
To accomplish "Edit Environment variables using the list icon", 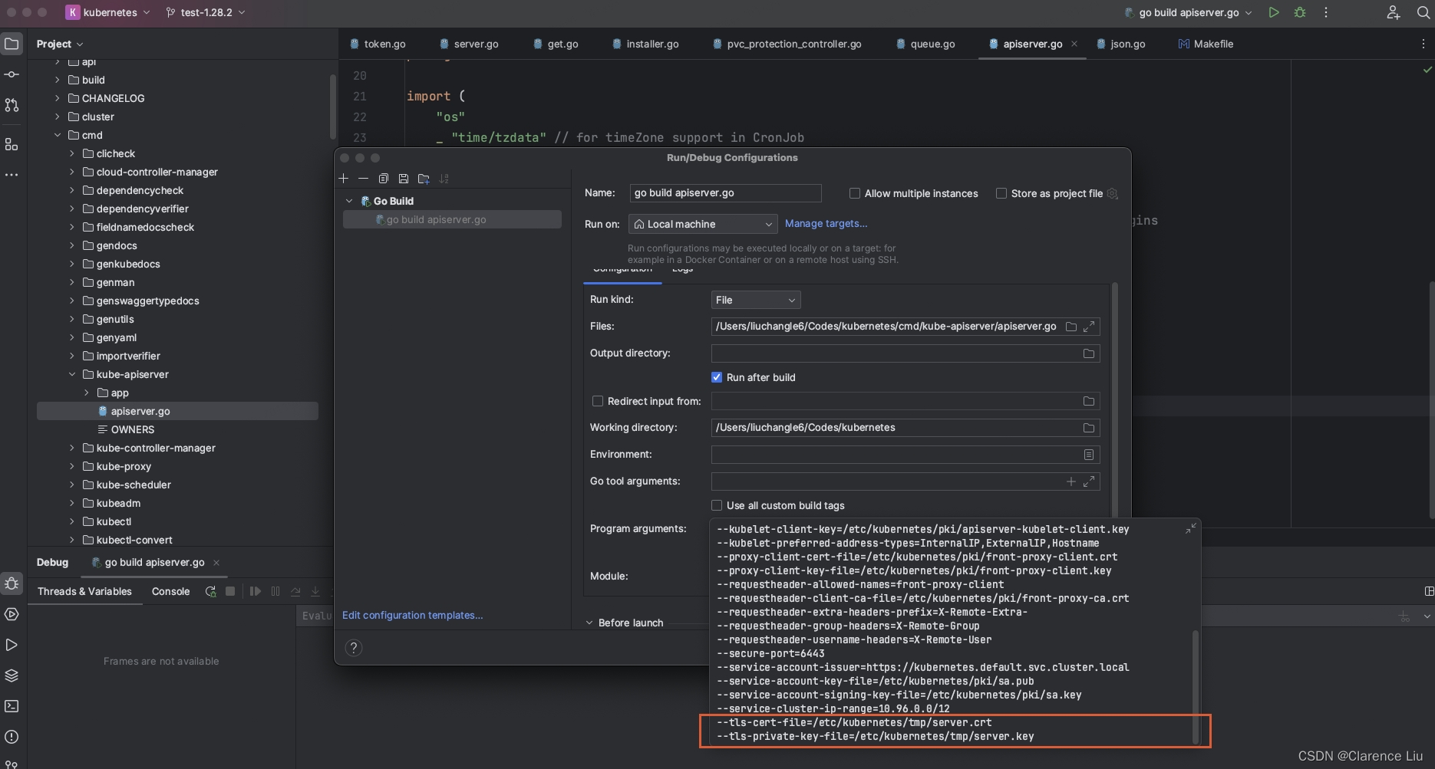I will tap(1088, 455).
